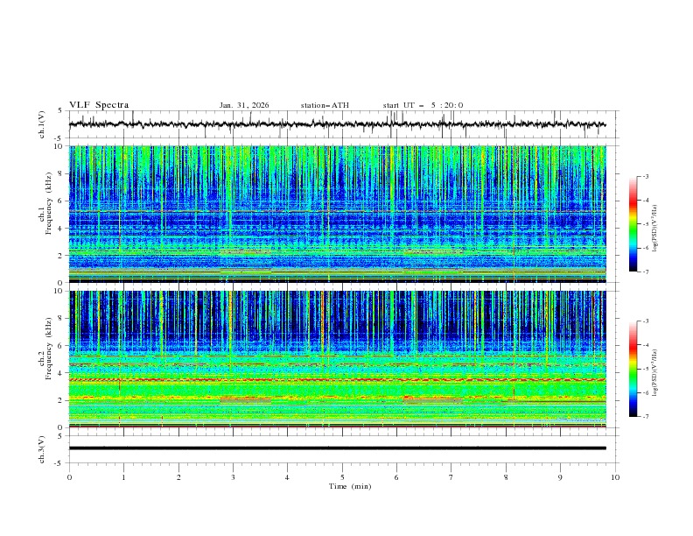Click the "VLF Spectra" title text

[99, 105]
